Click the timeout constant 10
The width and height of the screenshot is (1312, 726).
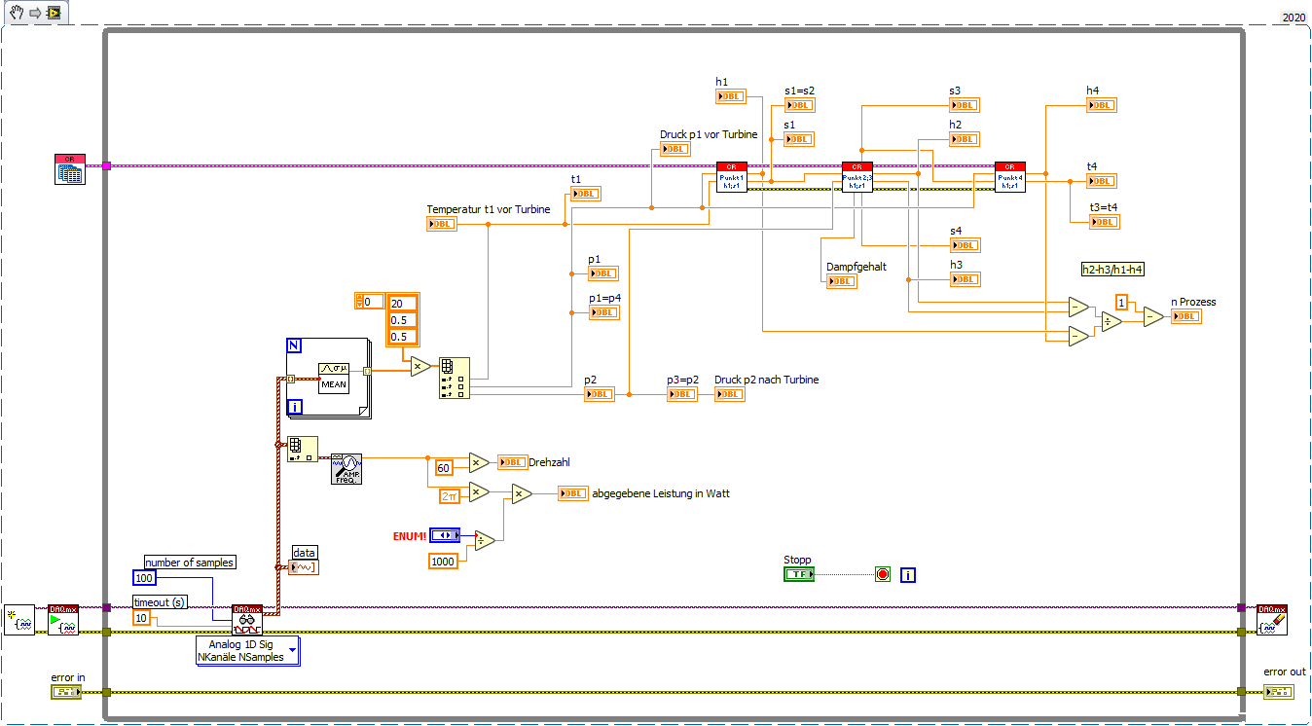[142, 619]
